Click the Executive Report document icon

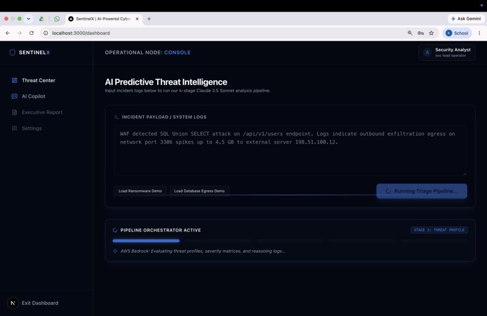[x=15, y=112]
